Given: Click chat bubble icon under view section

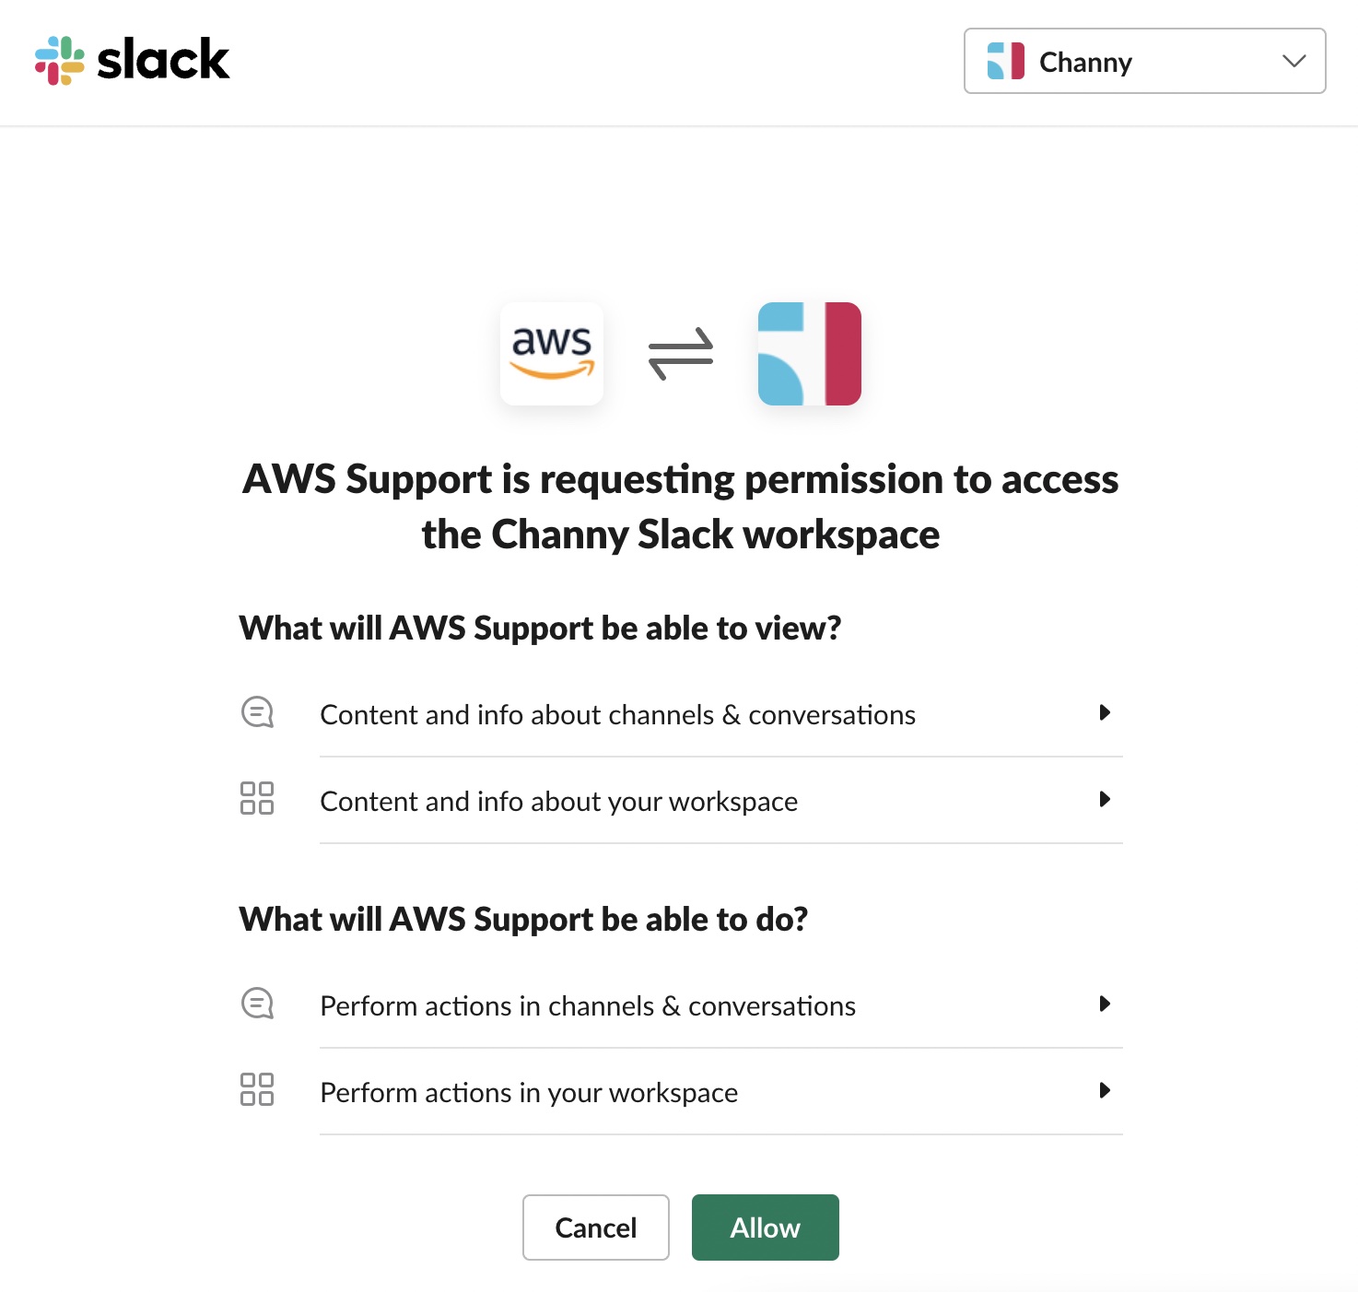Looking at the screenshot, I should [257, 712].
